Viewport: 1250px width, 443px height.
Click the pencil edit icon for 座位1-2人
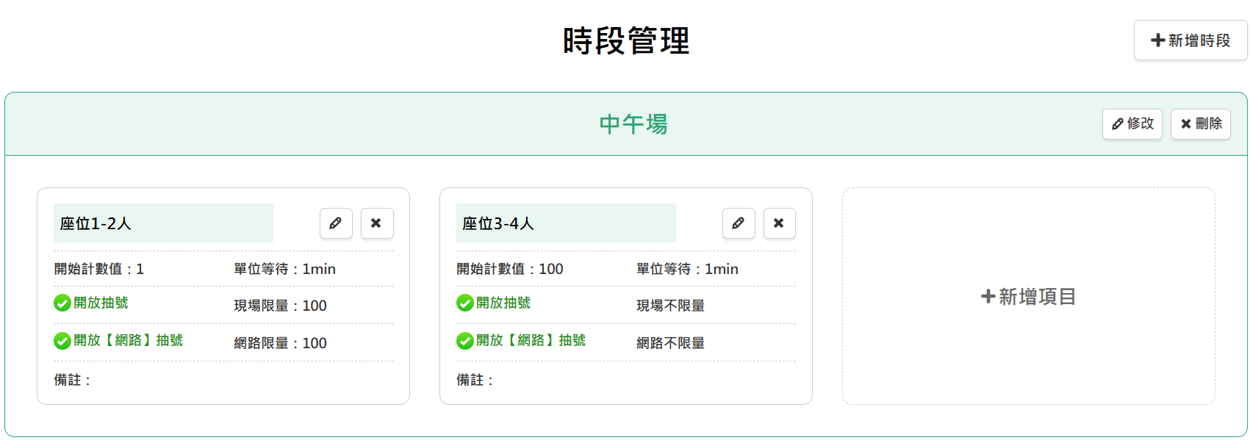tap(336, 223)
